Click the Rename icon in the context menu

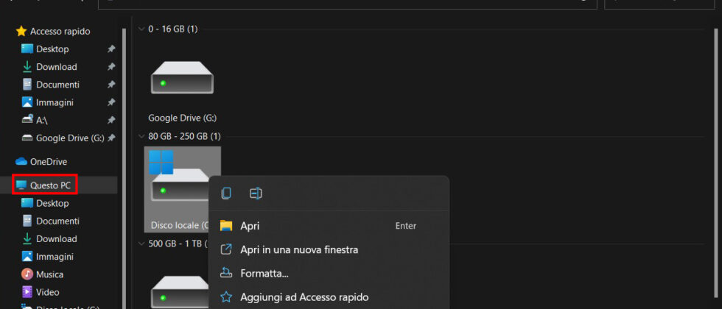tap(256, 193)
